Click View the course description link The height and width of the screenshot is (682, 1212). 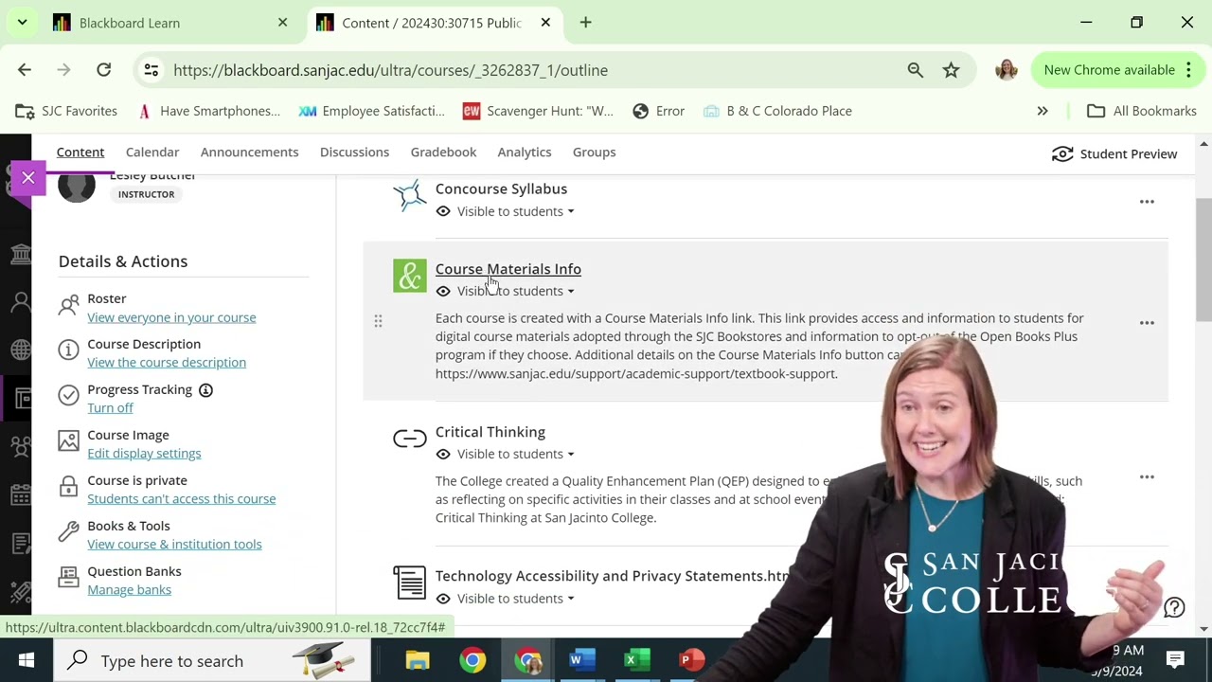(167, 362)
